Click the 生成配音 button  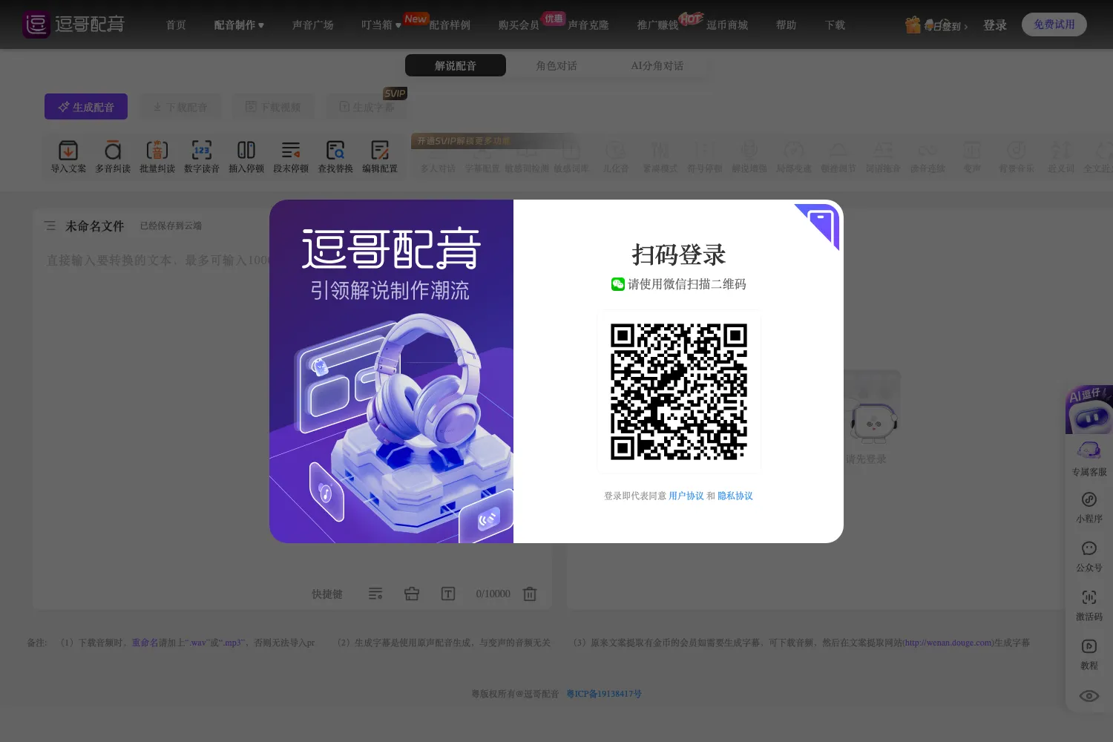click(86, 107)
